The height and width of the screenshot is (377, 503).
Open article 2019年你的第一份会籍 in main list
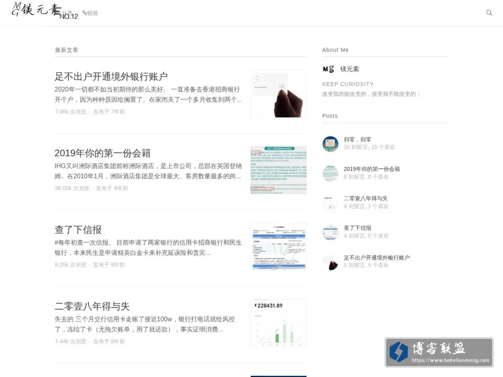pyautogui.click(x=103, y=153)
